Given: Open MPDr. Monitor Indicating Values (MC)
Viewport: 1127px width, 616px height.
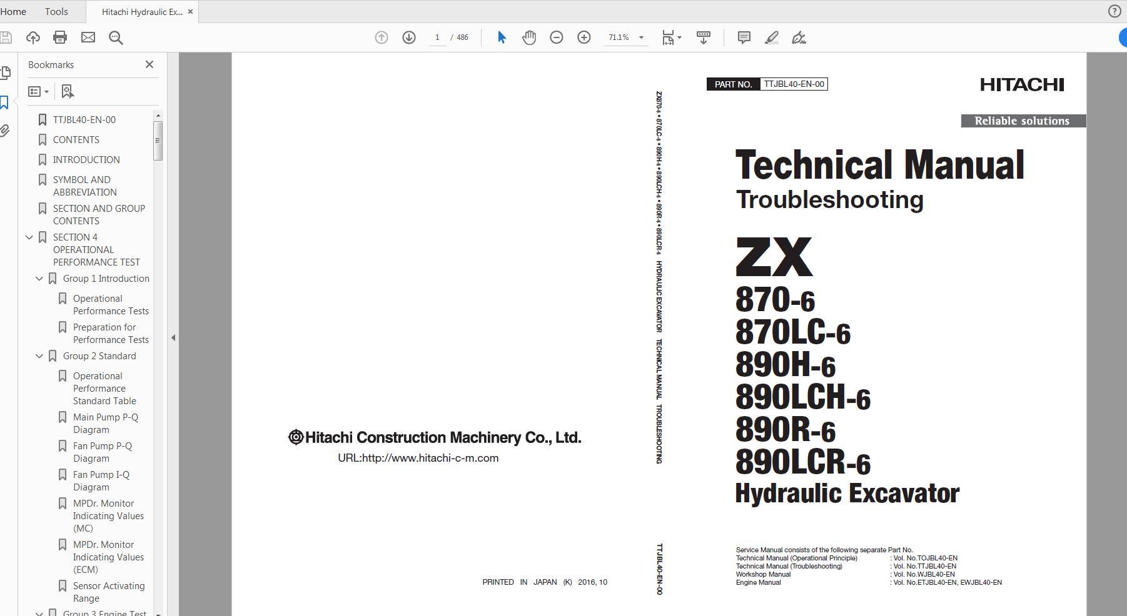Looking at the screenshot, I should (108, 515).
